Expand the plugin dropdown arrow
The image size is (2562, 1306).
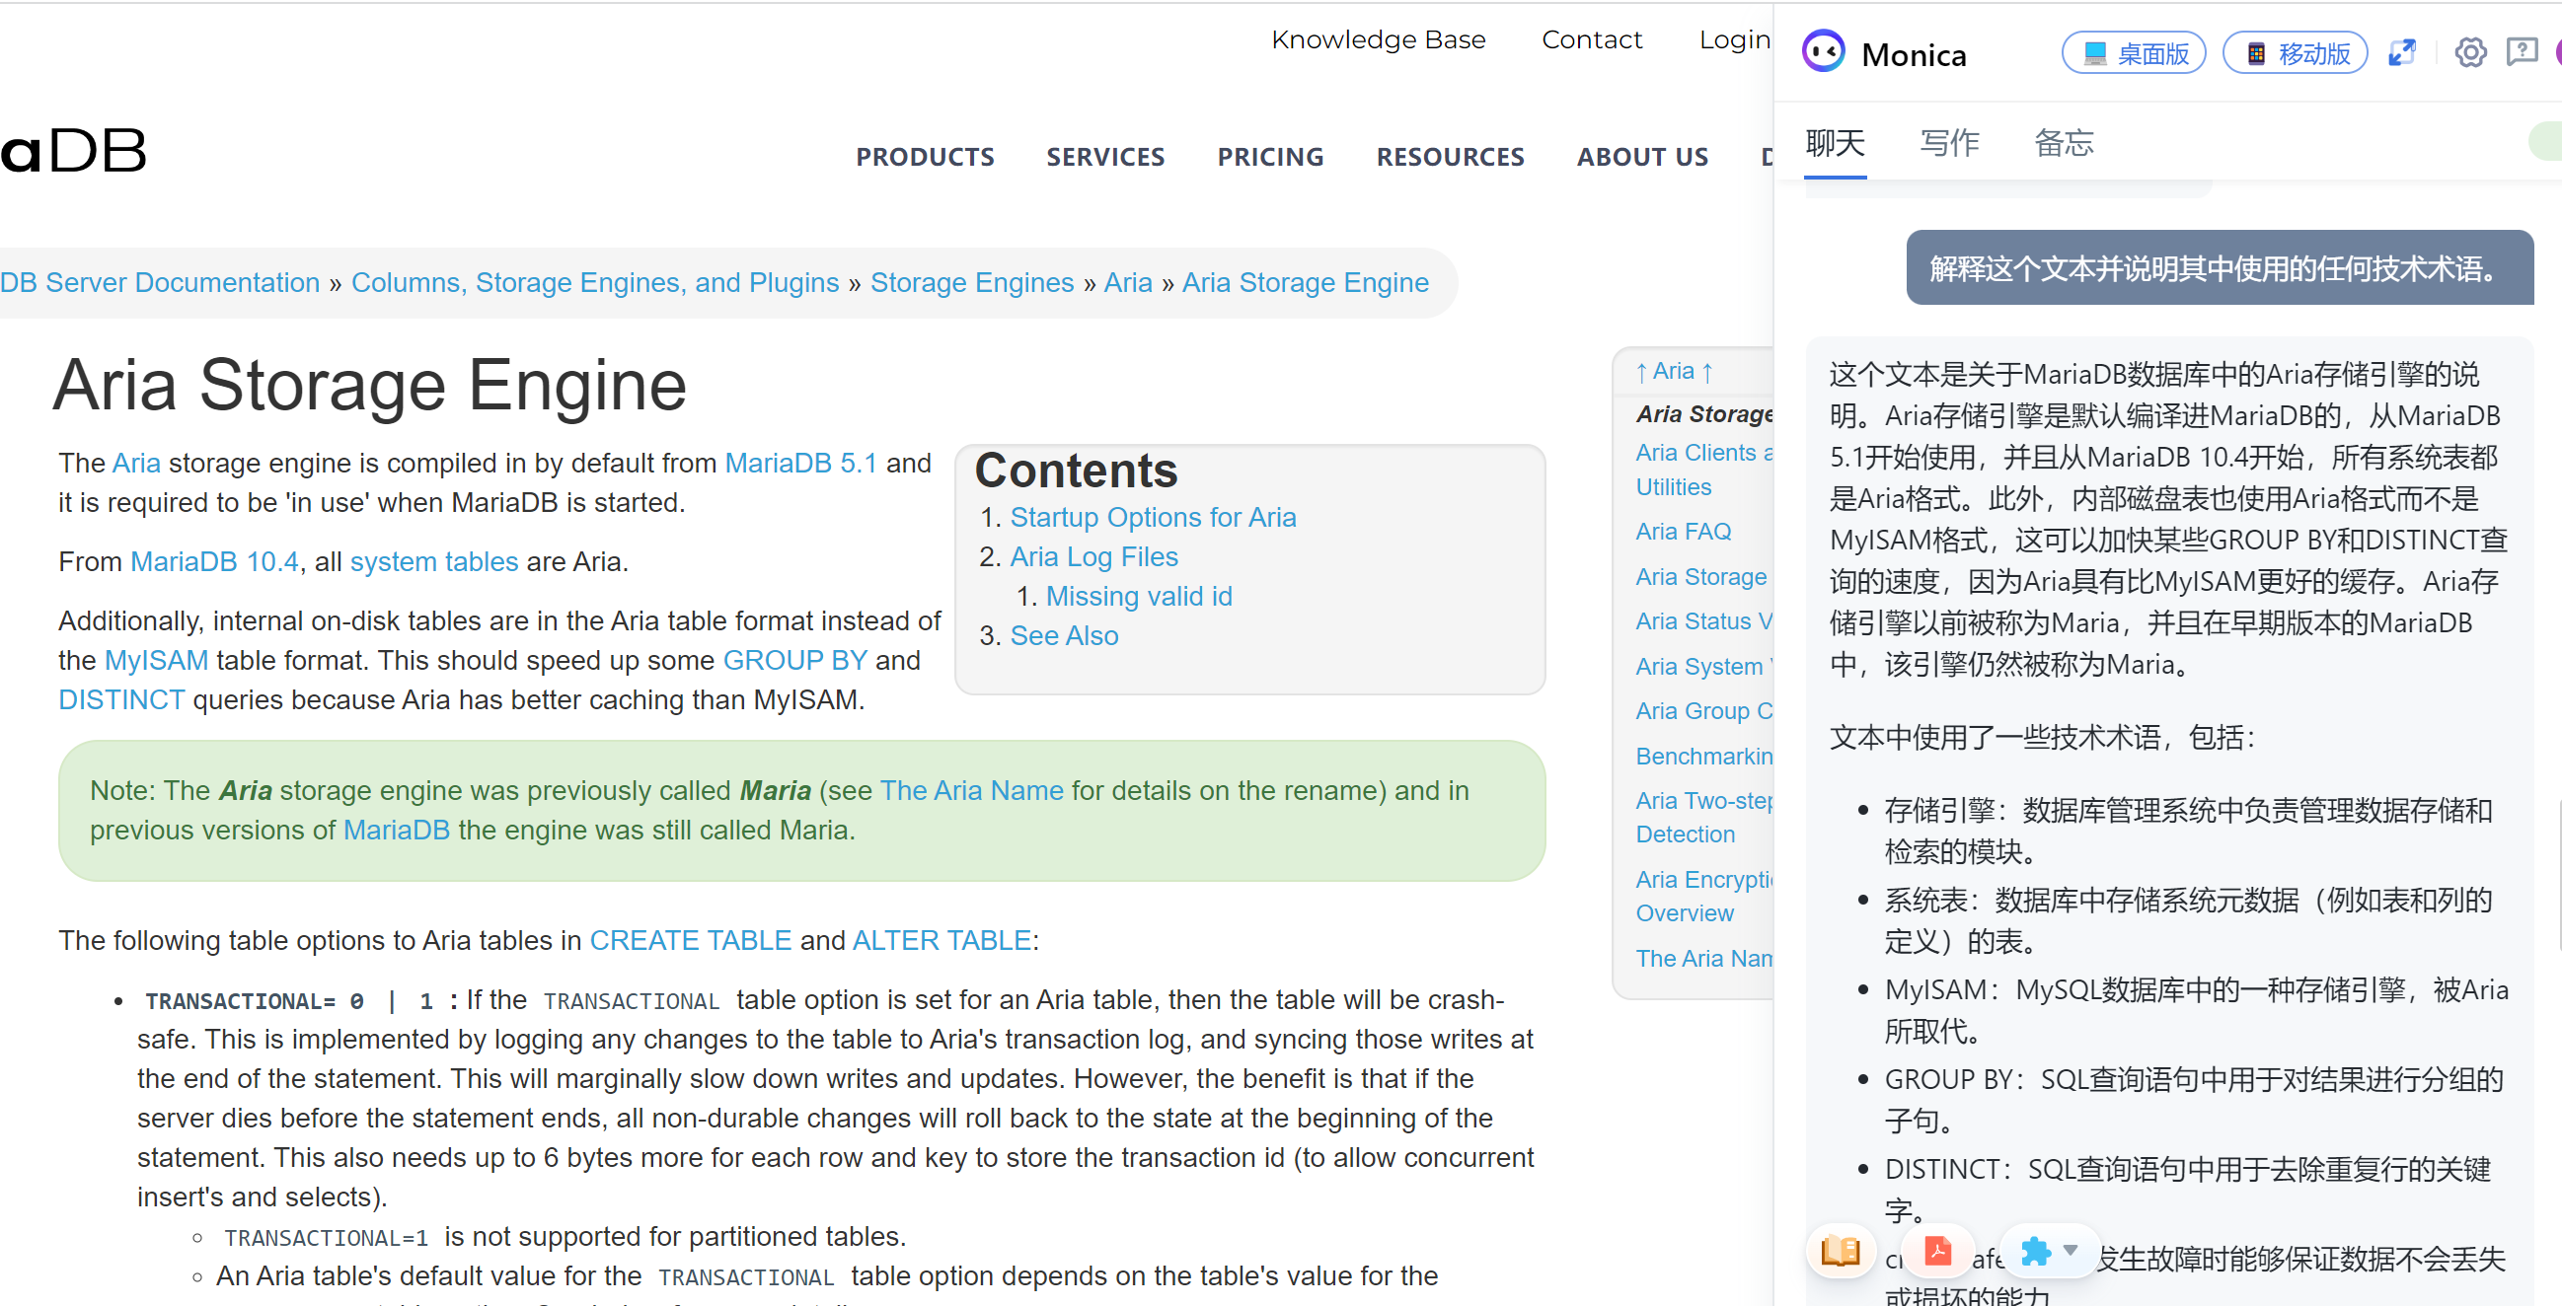pyautogui.click(x=2070, y=1250)
